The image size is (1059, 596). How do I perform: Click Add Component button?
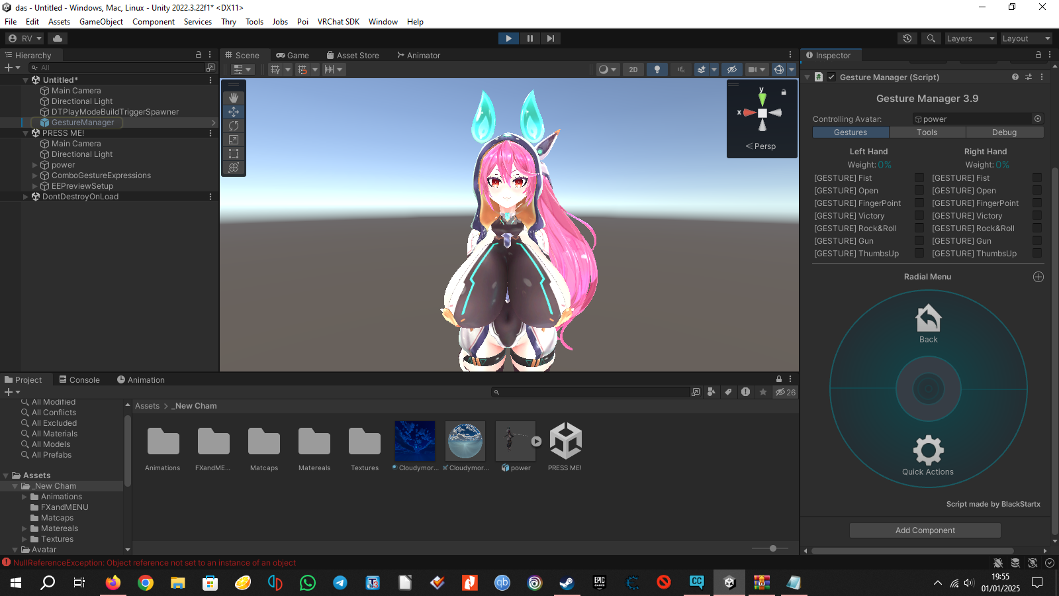[x=925, y=530]
